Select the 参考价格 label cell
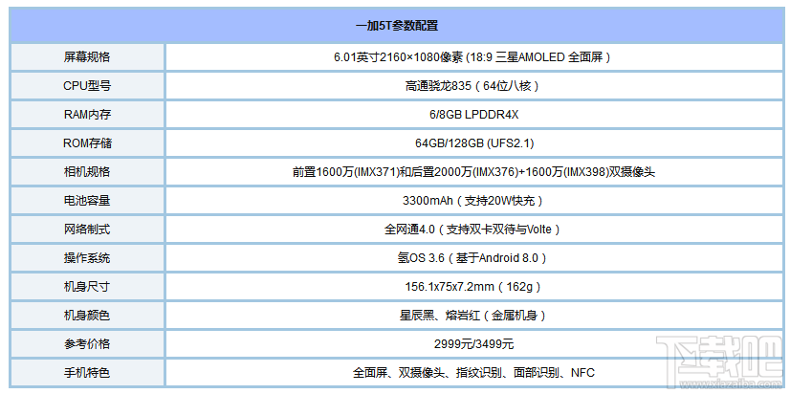 [x=87, y=344]
